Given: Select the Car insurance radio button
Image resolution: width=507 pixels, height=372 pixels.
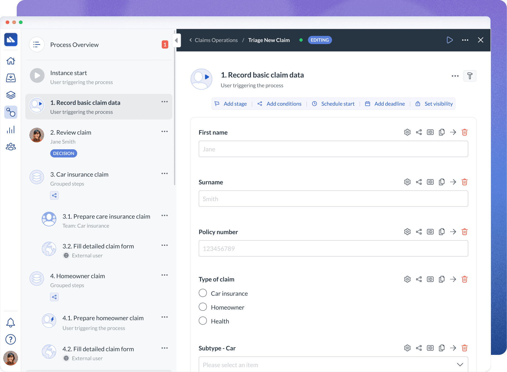Looking at the screenshot, I should [203, 293].
